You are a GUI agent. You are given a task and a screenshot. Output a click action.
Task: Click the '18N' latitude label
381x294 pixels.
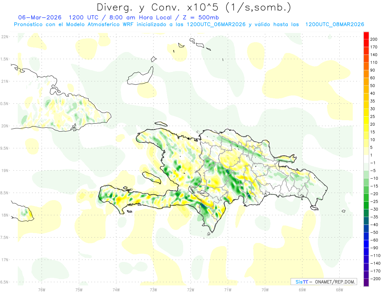4,215
